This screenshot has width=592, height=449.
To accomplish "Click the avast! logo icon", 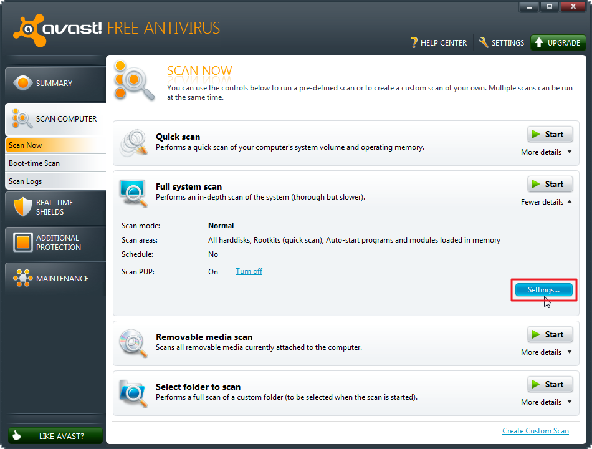I will click(x=29, y=30).
